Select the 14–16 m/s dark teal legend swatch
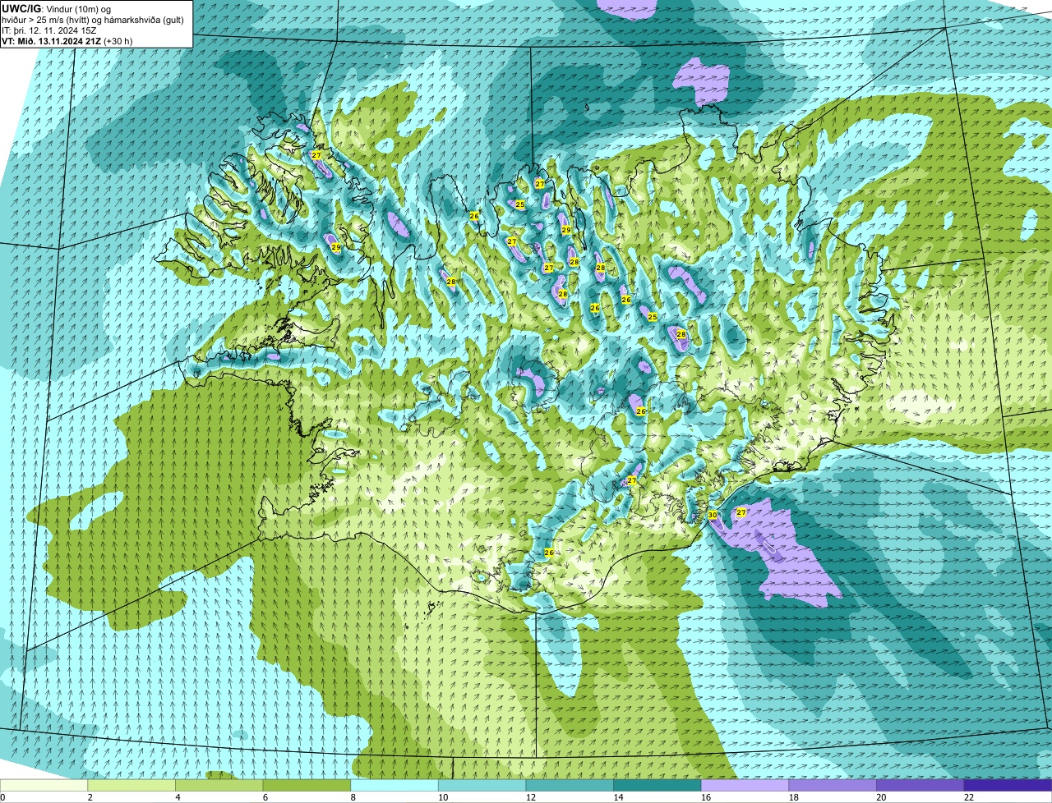The height and width of the screenshot is (803, 1052). click(x=657, y=785)
